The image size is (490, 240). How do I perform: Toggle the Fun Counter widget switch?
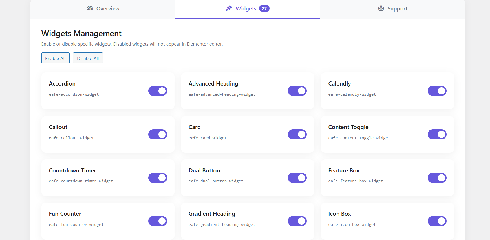pyautogui.click(x=158, y=221)
